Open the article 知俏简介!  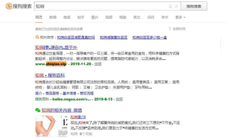[78, 117]
